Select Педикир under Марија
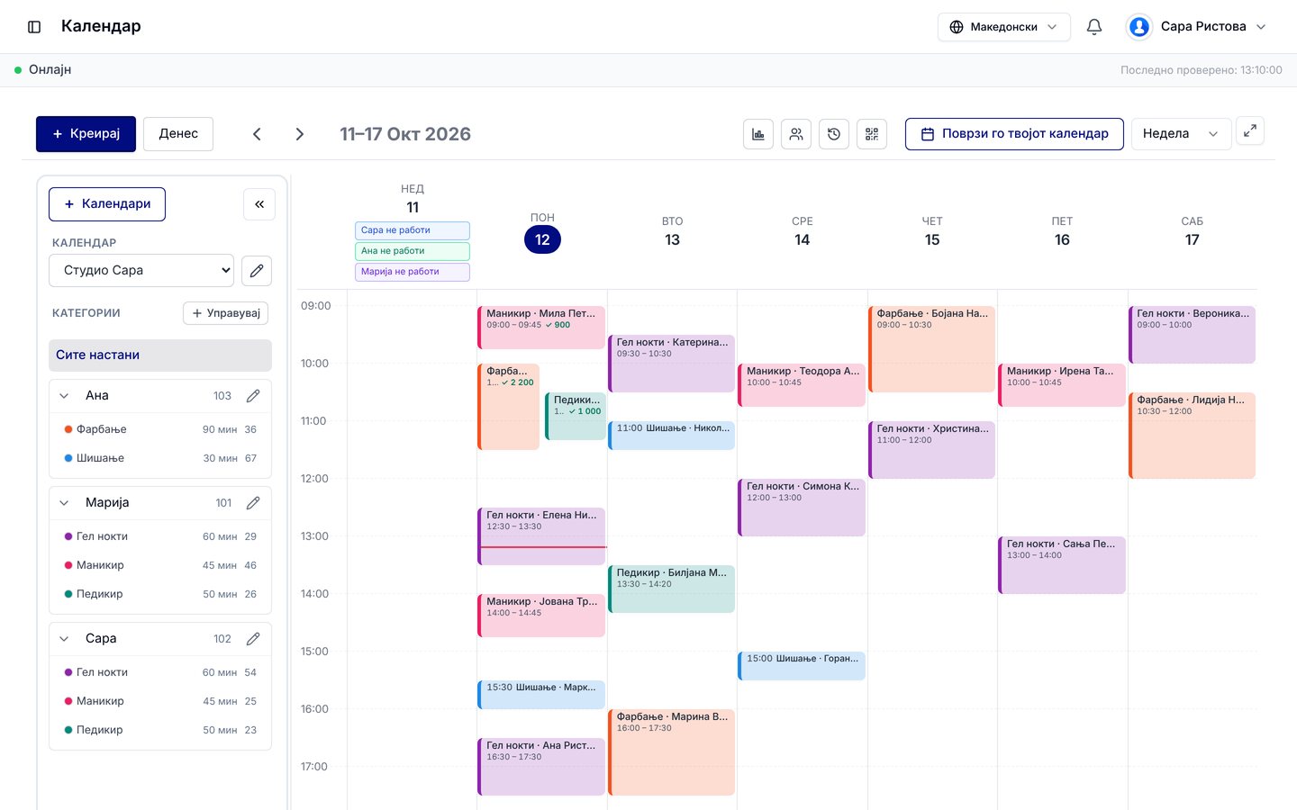Screen dimensions: 1297x810 tap(160, 594)
